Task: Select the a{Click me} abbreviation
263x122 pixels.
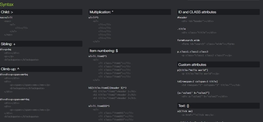Action: click(185, 111)
